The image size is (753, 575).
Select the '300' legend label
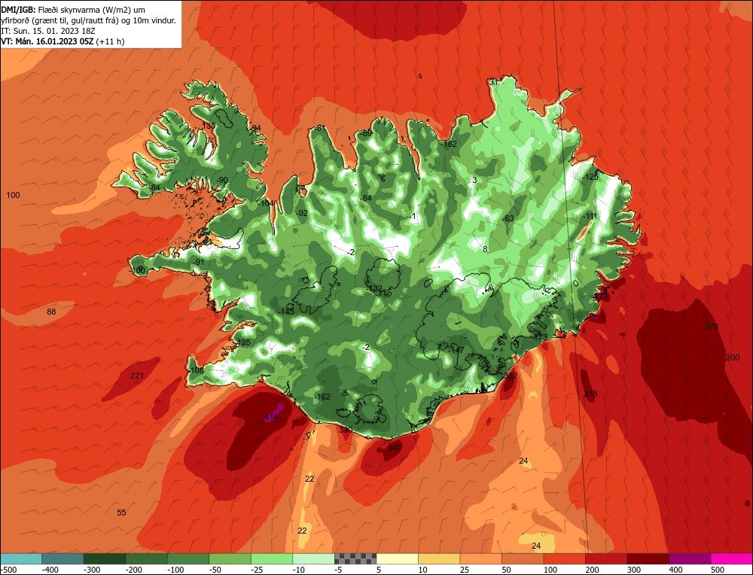tap(634, 570)
